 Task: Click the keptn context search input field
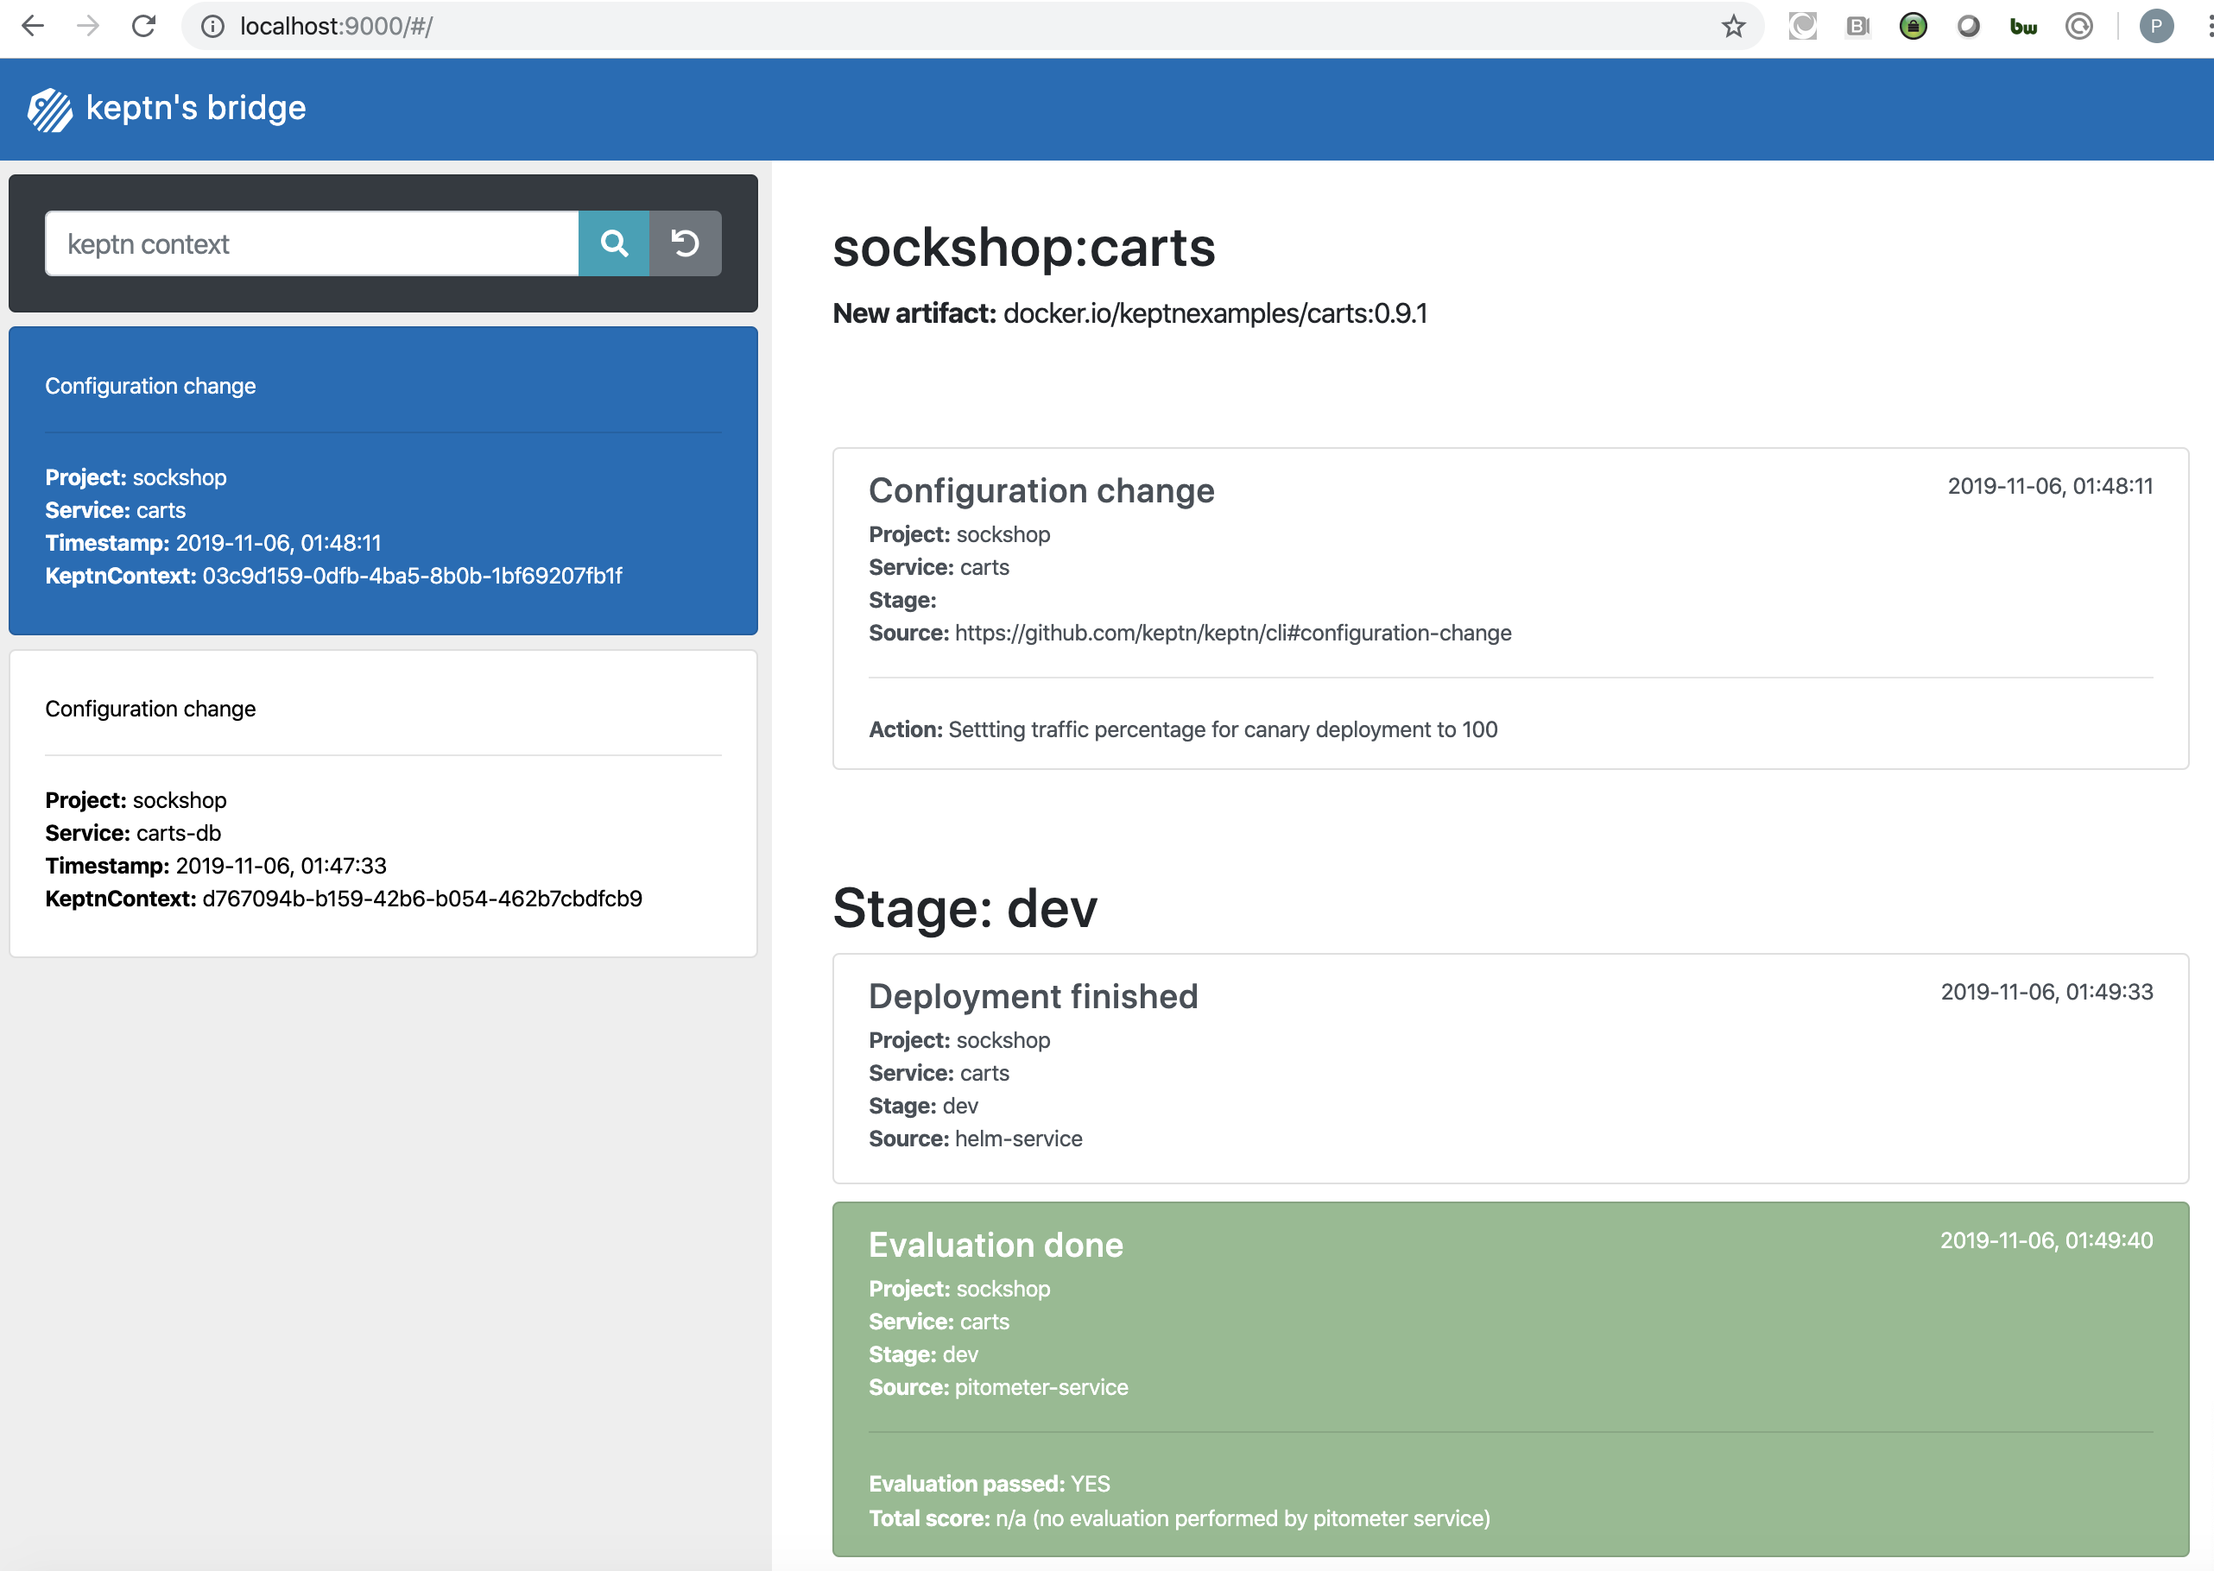tap(310, 243)
